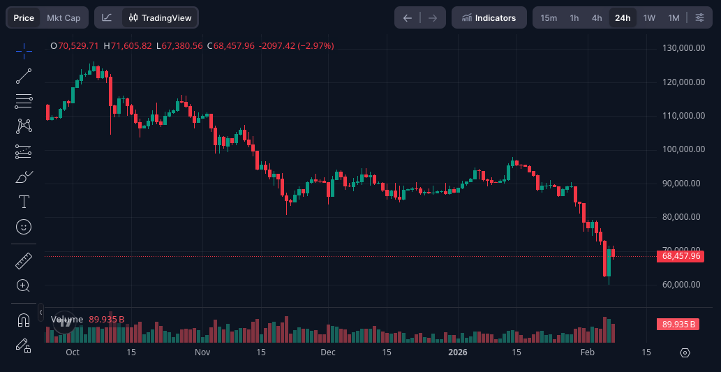Image resolution: width=721 pixels, height=372 pixels.
Task: Activate the zoom in tool
Action: tap(24, 285)
